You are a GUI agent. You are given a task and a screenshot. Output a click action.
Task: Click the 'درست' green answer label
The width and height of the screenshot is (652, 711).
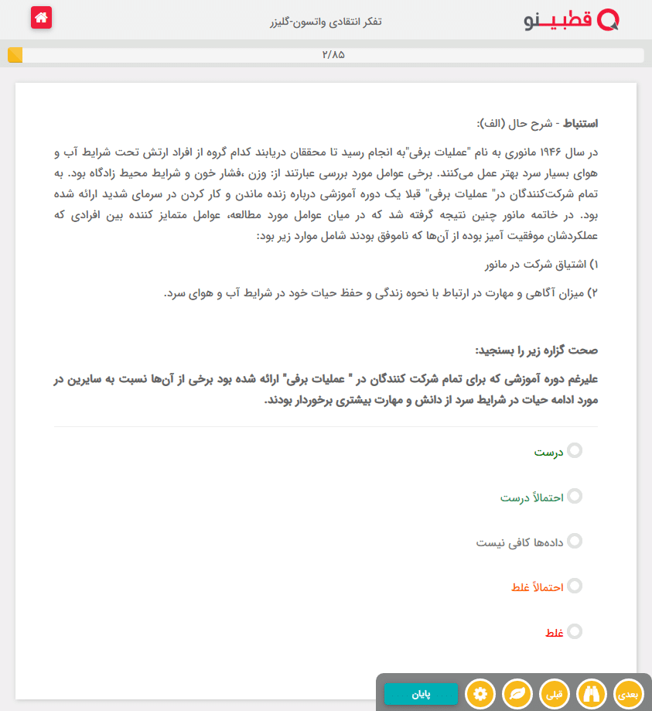click(x=549, y=452)
